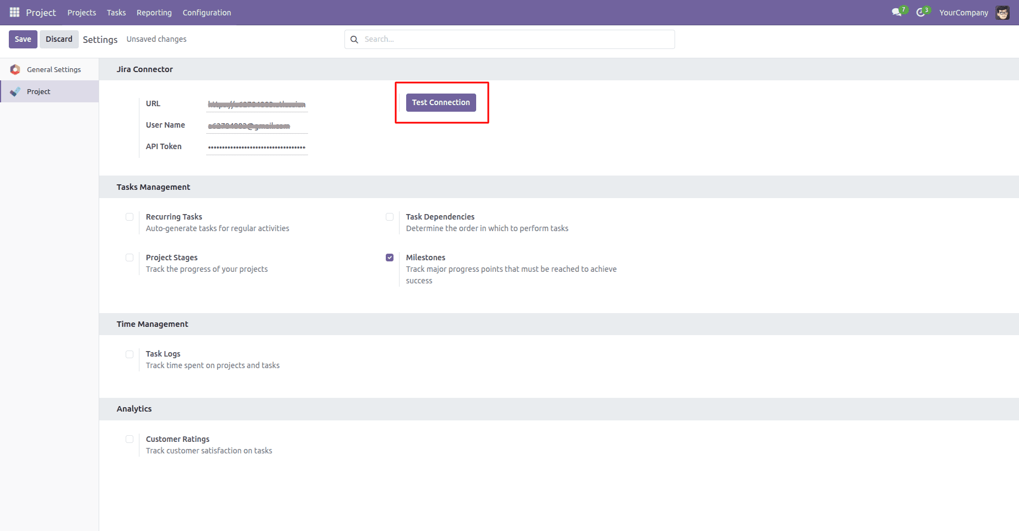1019x531 pixels.
Task: Open the Reporting menu
Action: pos(154,12)
